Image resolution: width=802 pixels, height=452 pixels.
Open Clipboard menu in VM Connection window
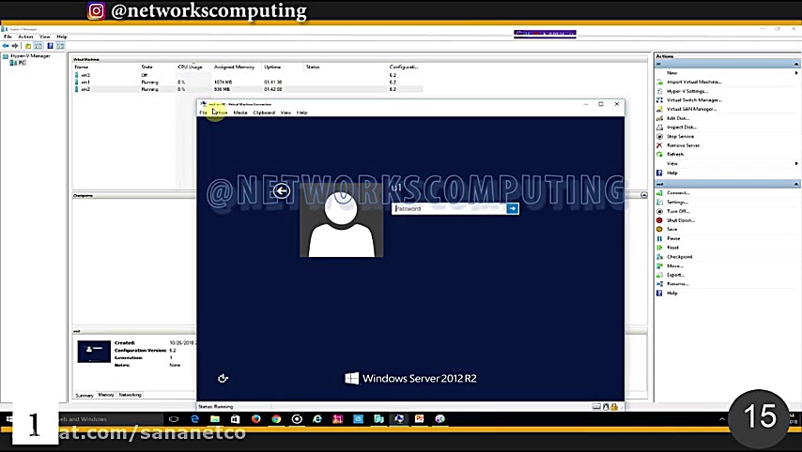click(x=264, y=113)
